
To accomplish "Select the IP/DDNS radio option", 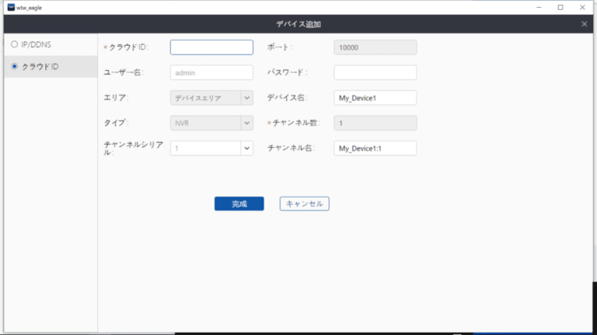I will 14,44.
